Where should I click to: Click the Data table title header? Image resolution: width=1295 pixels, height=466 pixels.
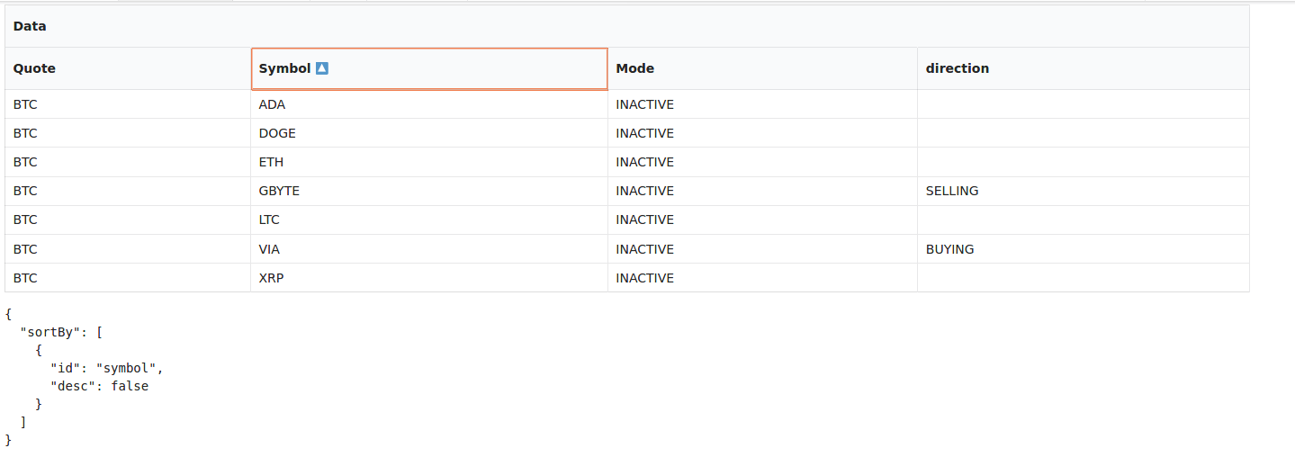tap(627, 26)
